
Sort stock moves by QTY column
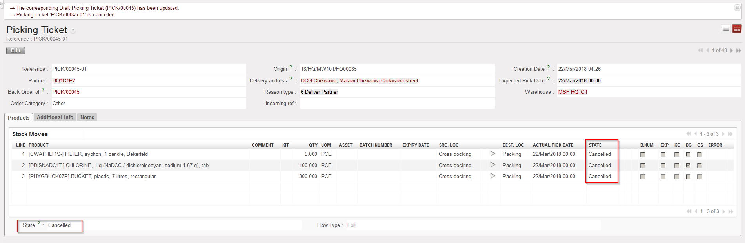tap(313, 145)
